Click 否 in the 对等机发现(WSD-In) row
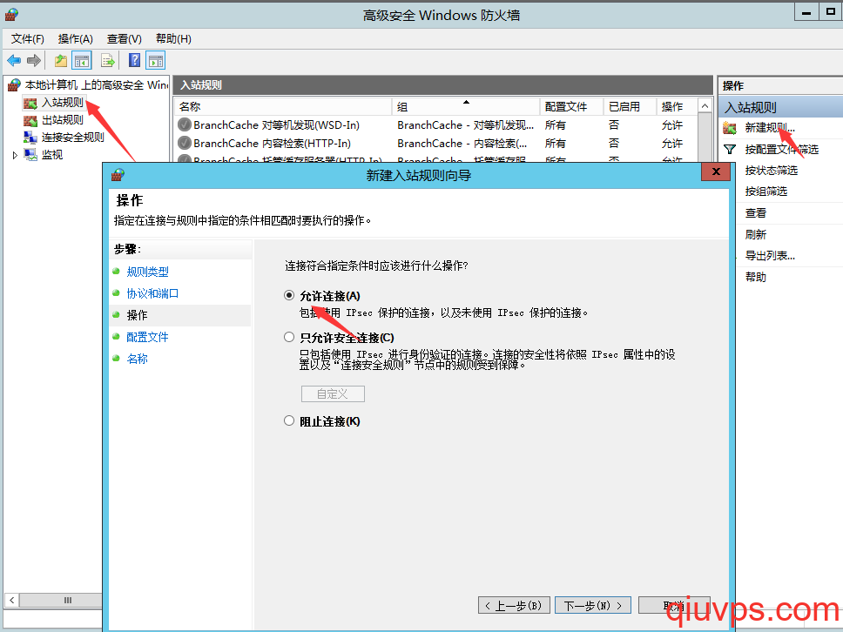843x632 pixels. coord(614,125)
